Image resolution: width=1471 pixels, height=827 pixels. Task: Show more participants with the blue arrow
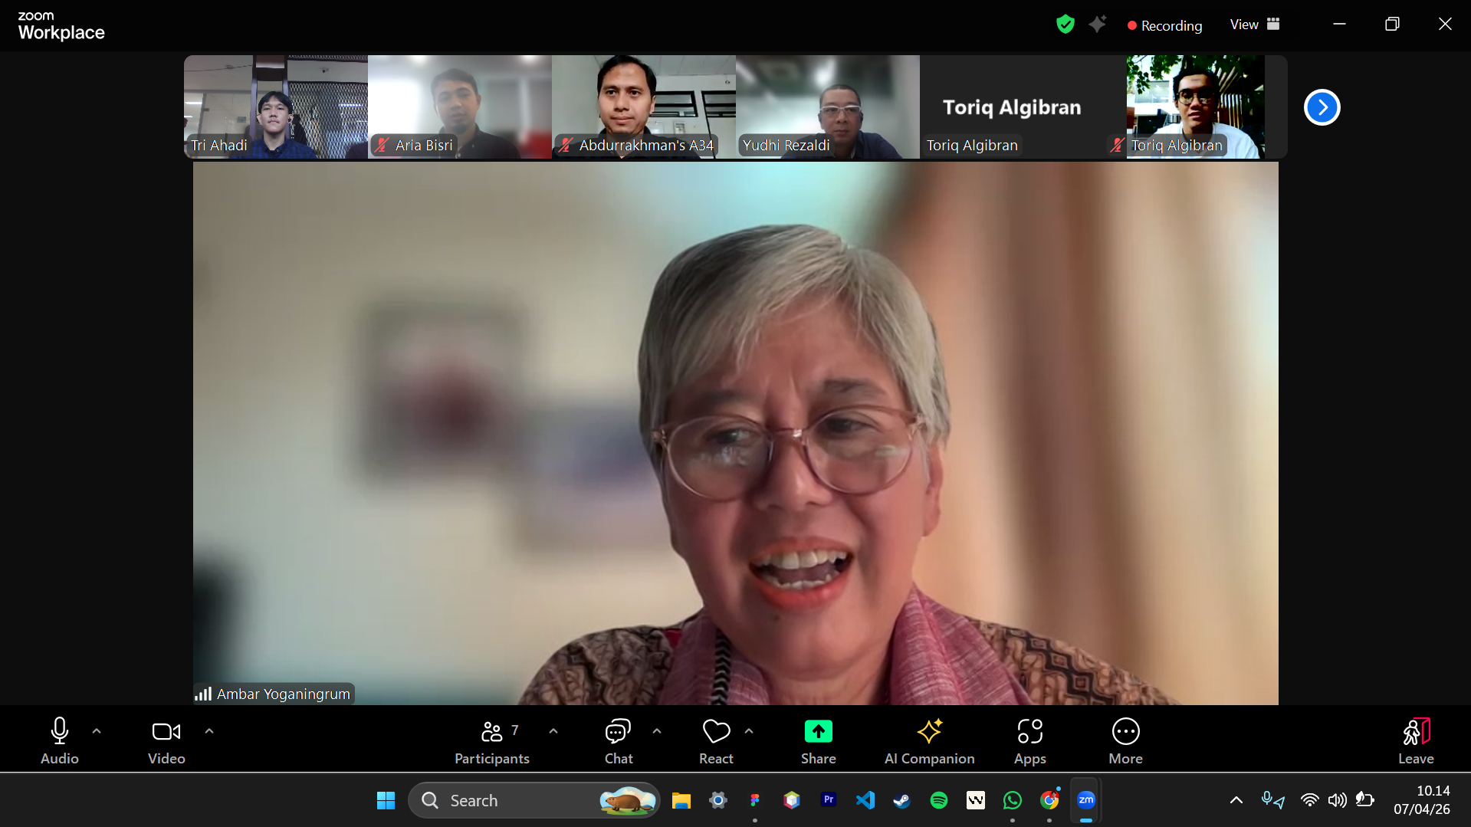(1322, 107)
